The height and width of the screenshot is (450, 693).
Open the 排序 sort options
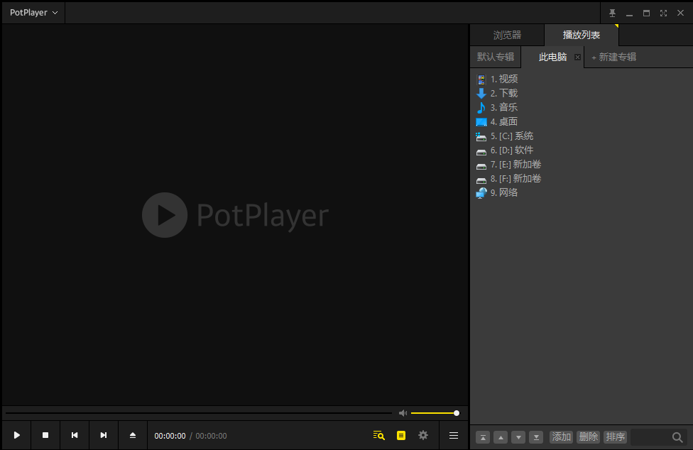(615, 437)
